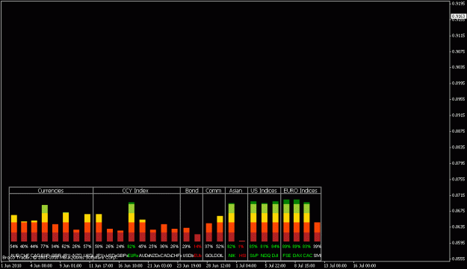Select the US Indices panel header

coord(264,191)
